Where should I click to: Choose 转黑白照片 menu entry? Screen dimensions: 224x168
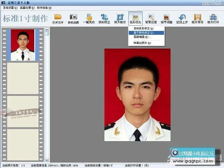pos(146,43)
